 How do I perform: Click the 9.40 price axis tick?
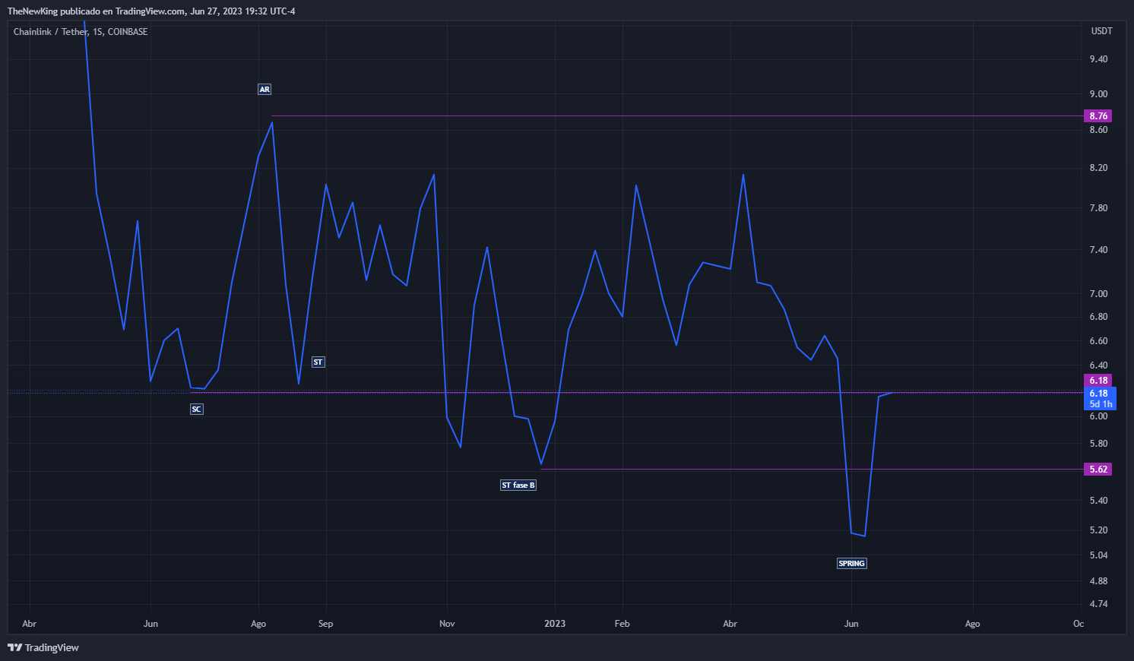point(1098,59)
